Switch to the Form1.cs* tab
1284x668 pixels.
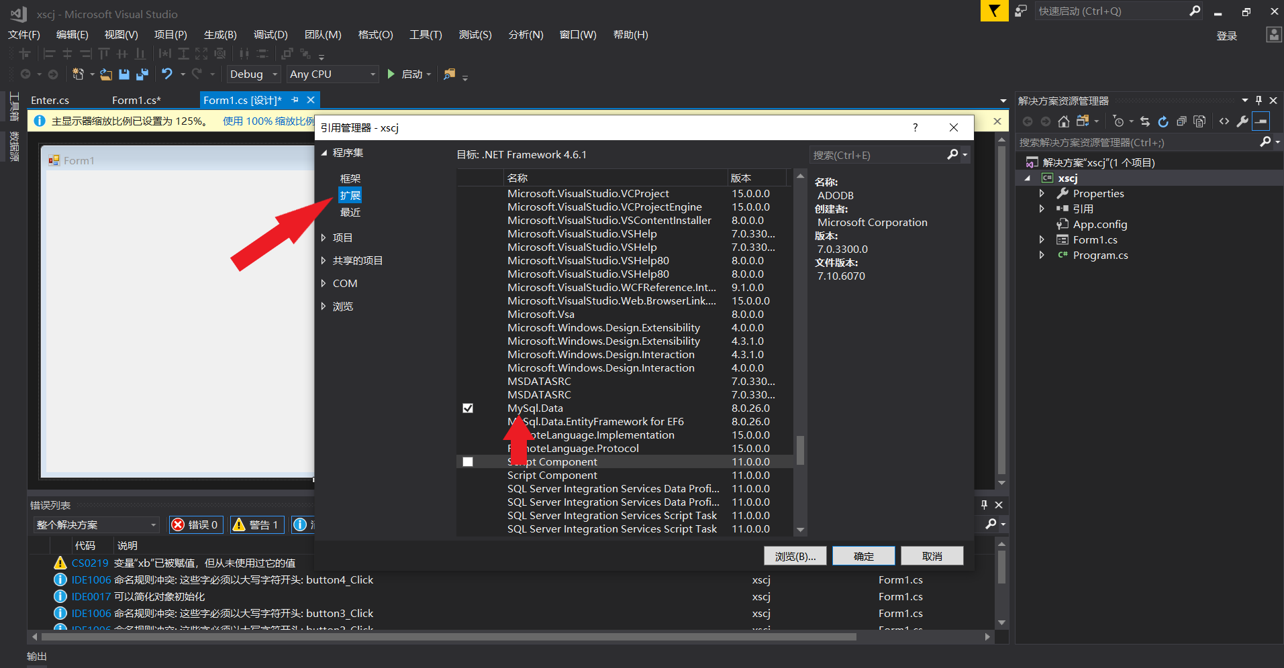(x=136, y=101)
